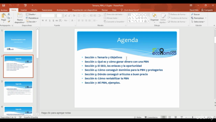Viewport: 216px width, 122px height.
Task: Select the triangle shape in shapes gallery
Action: click(x=130, y=18)
